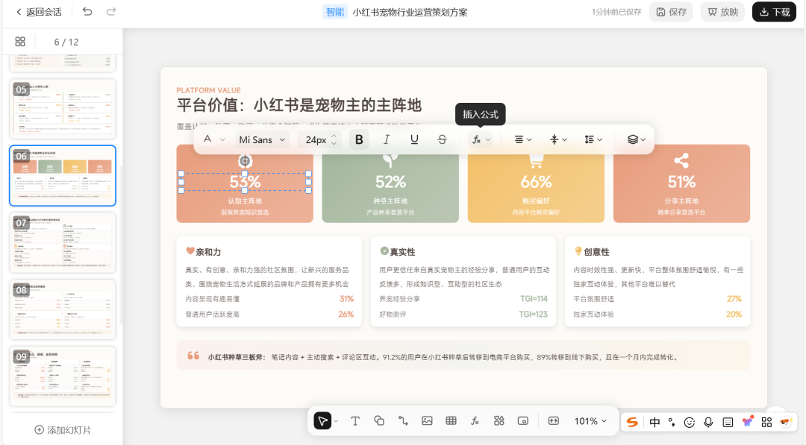Click the check icon beside 真实性
This screenshot has height=445, width=806.
click(x=384, y=251)
